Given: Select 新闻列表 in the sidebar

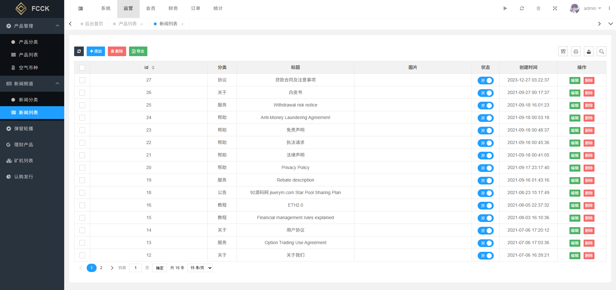Looking at the screenshot, I should coord(32,113).
